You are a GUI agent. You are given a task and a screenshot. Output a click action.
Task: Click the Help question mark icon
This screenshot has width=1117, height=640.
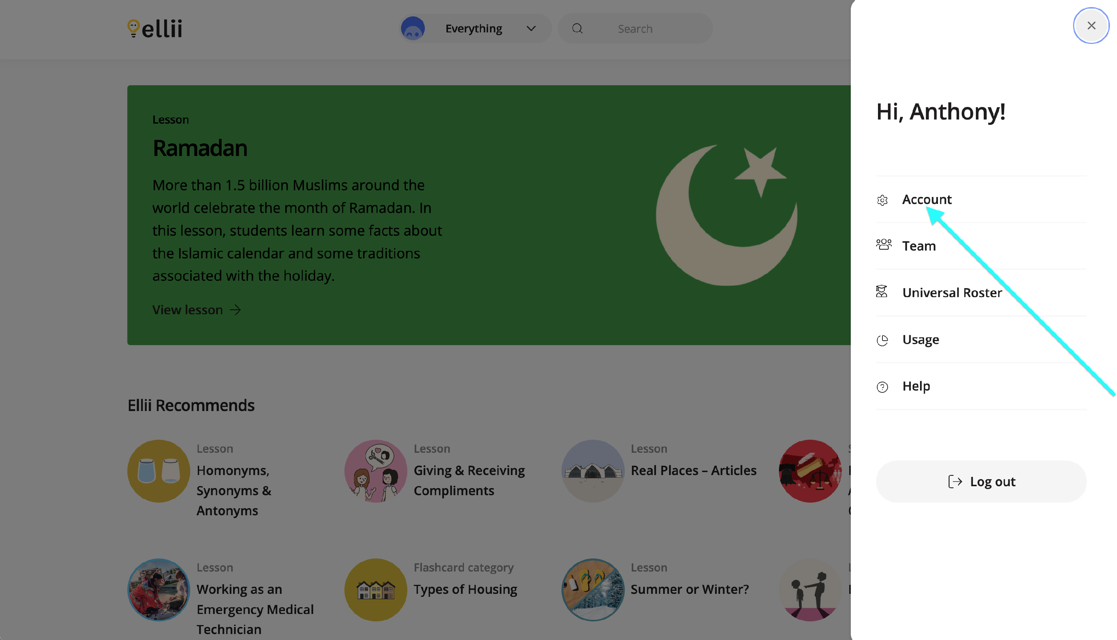882,387
